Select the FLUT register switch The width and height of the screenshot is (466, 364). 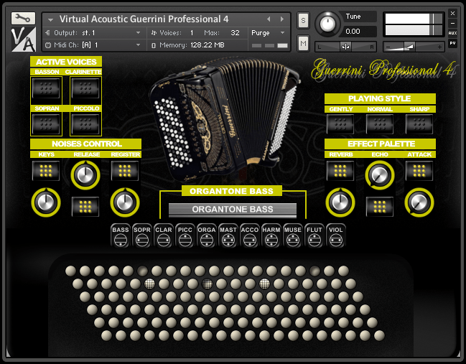(x=314, y=236)
